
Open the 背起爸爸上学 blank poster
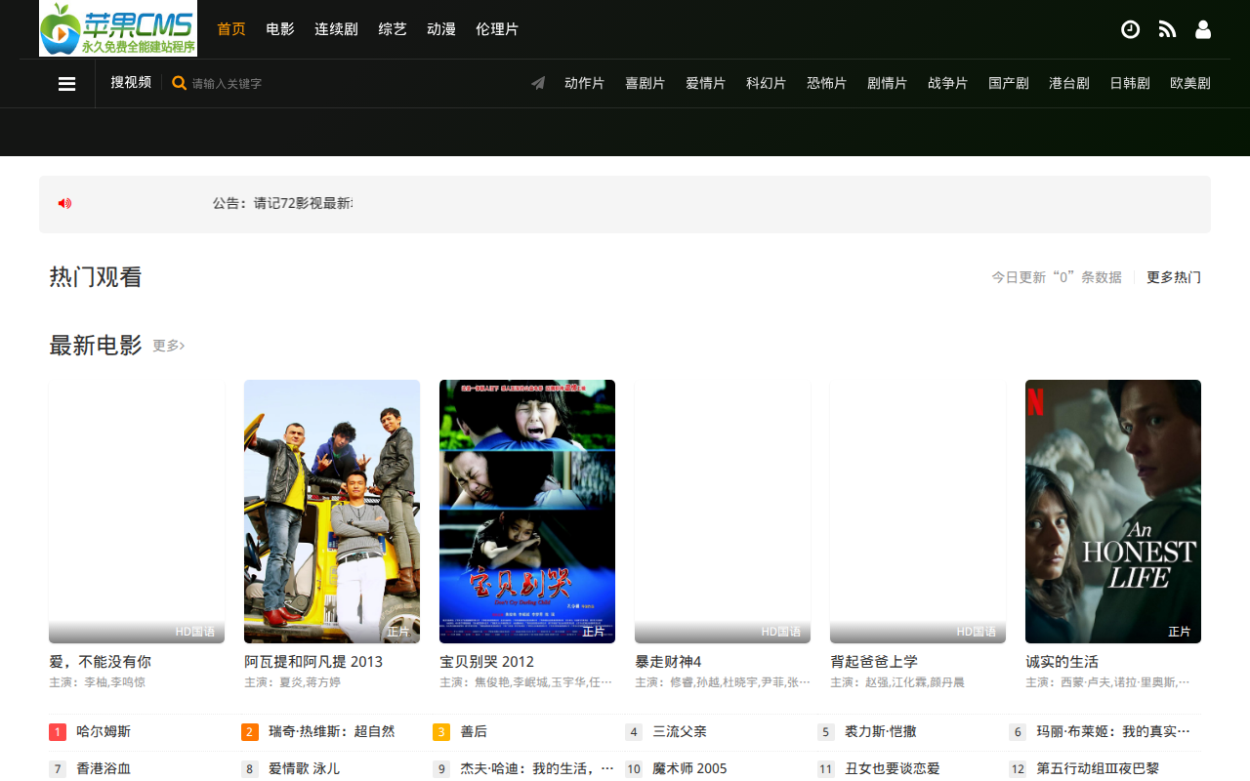[x=918, y=512]
